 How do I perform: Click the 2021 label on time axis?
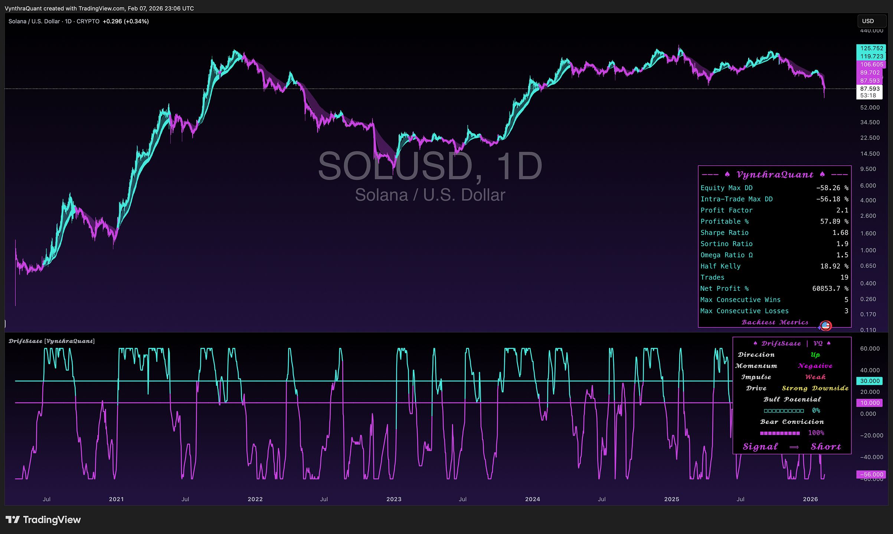(116, 499)
